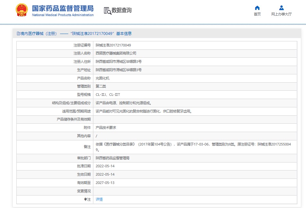Click the 生效日期 row label
Screen dimensions: 306x208
click(x=84, y=174)
